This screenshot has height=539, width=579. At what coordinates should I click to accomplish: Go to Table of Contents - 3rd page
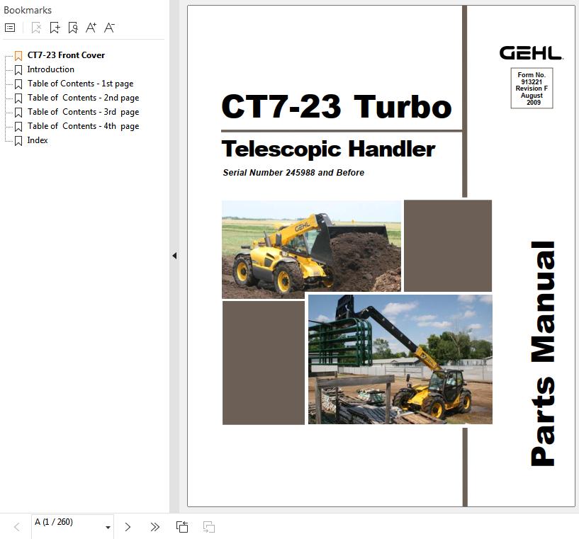click(83, 112)
